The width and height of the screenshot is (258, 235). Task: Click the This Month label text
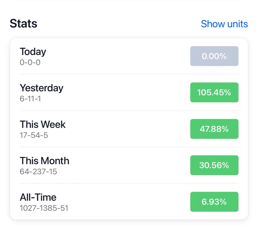44,161
